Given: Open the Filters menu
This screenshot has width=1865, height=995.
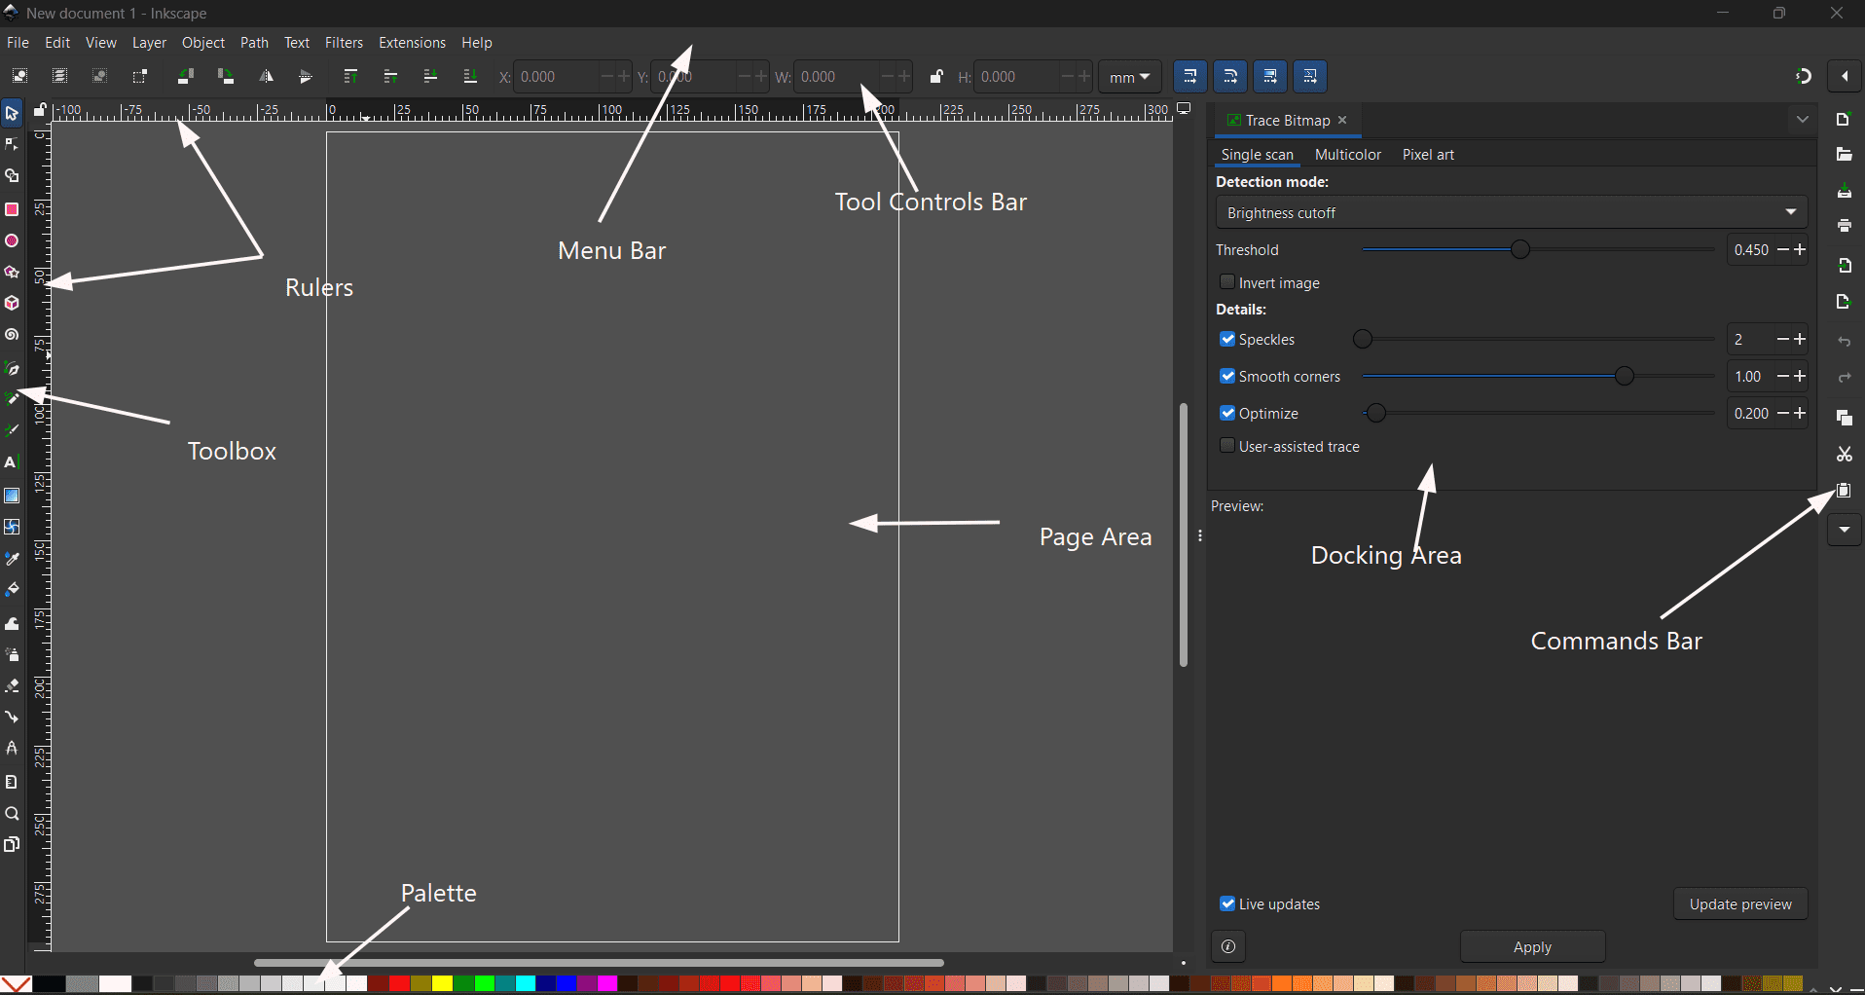Looking at the screenshot, I should coord(344,43).
